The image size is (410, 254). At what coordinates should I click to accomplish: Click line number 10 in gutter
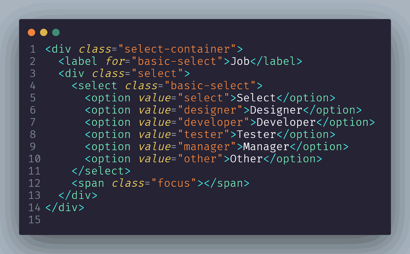tap(34, 159)
